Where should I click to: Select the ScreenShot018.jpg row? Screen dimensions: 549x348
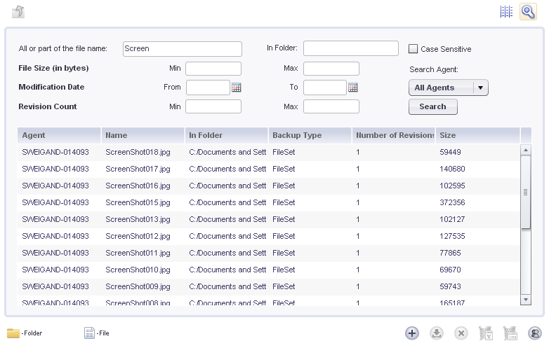(269, 152)
